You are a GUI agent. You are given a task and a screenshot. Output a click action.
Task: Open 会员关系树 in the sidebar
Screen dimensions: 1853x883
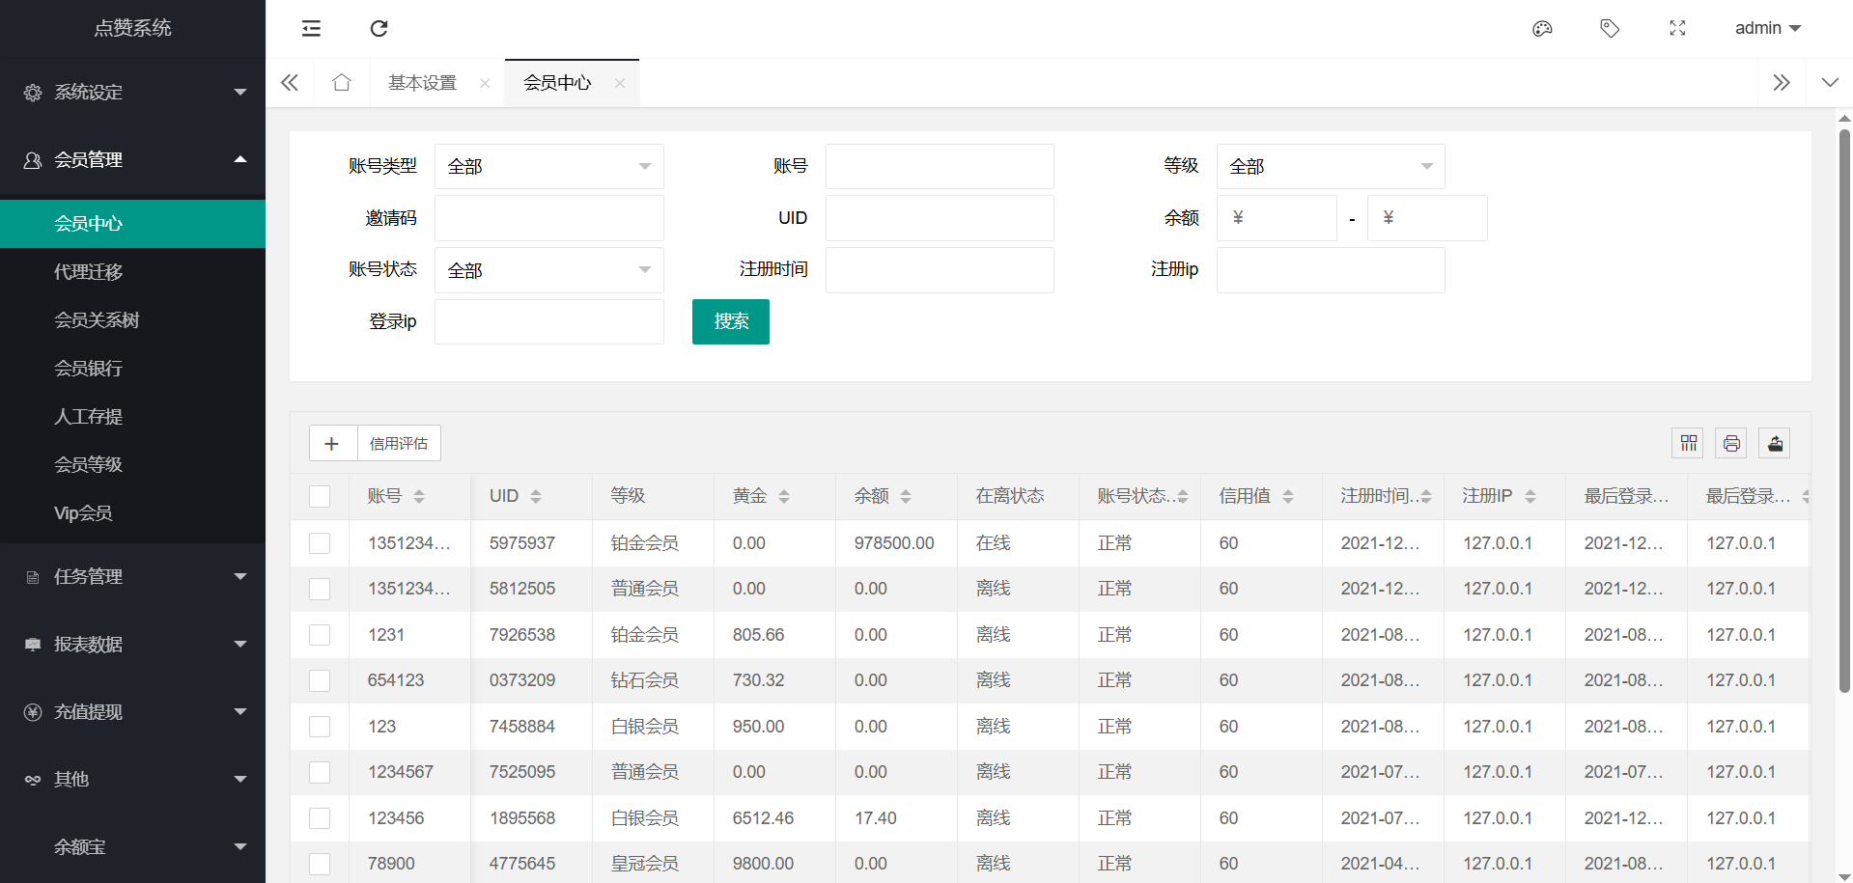click(x=97, y=319)
